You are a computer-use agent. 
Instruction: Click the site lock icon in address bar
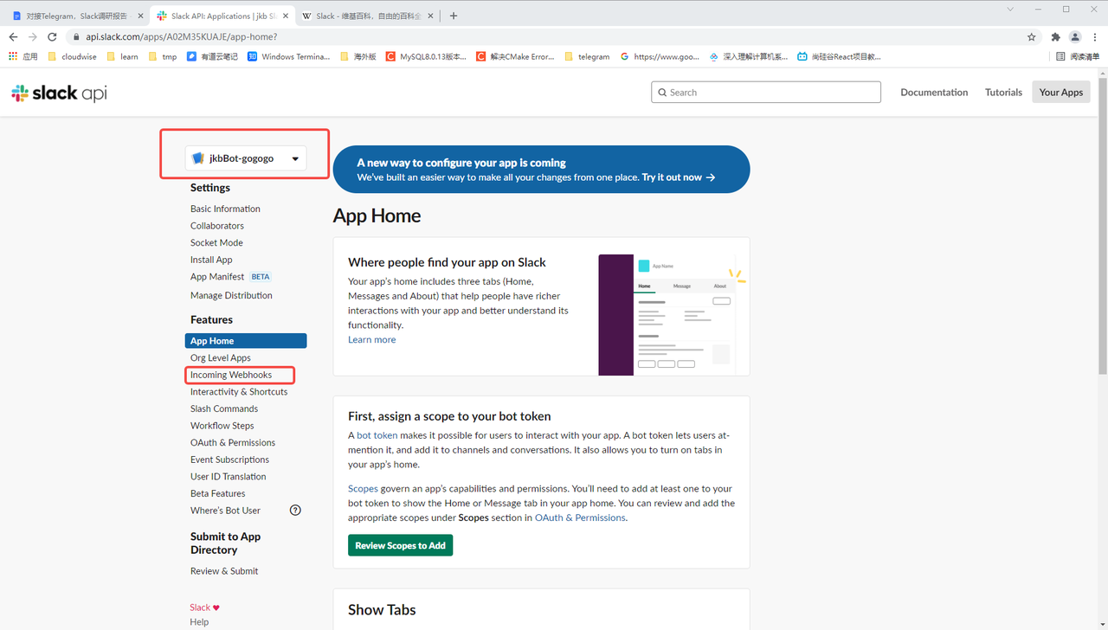pyautogui.click(x=76, y=37)
